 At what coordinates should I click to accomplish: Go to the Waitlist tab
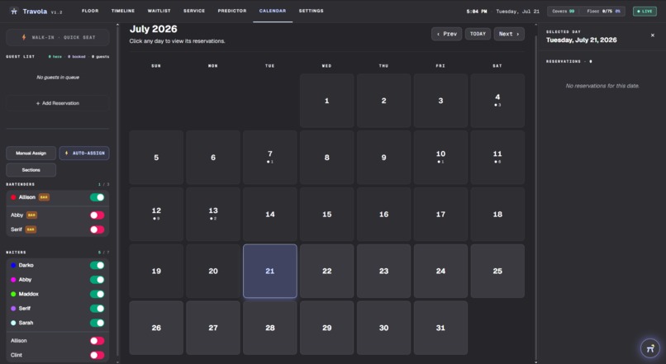coord(159,11)
